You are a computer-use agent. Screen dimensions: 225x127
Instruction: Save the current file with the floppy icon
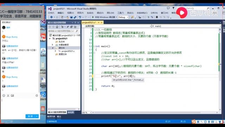(71, 17)
